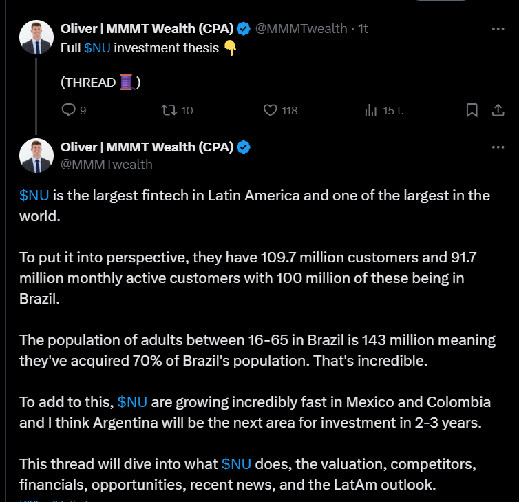Click $NU cashtag starting second post
This screenshot has width=519, height=502.
(x=34, y=195)
